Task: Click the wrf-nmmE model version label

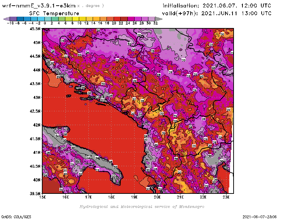Action: (x=39, y=6)
